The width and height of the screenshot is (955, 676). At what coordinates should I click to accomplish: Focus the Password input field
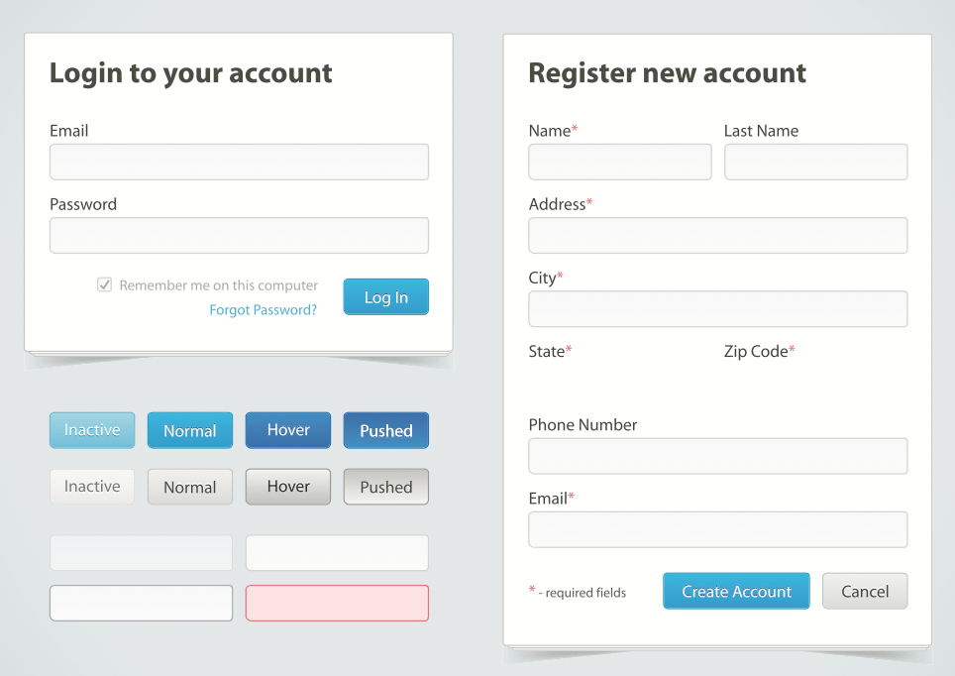(x=239, y=236)
